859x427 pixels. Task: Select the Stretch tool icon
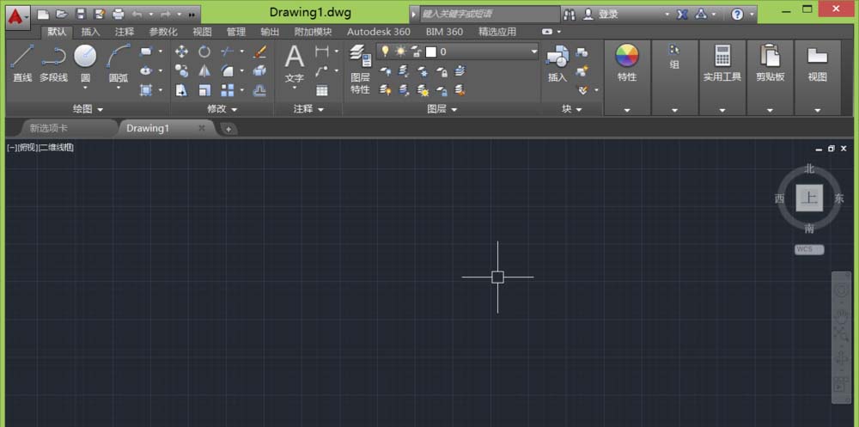pyautogui.click(x=181, y=90)
